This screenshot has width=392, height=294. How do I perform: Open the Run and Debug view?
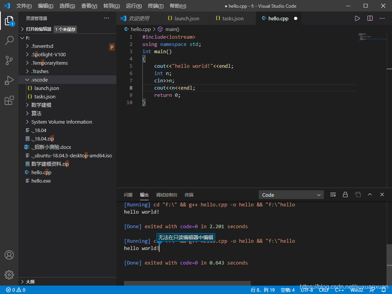[9, 80]
